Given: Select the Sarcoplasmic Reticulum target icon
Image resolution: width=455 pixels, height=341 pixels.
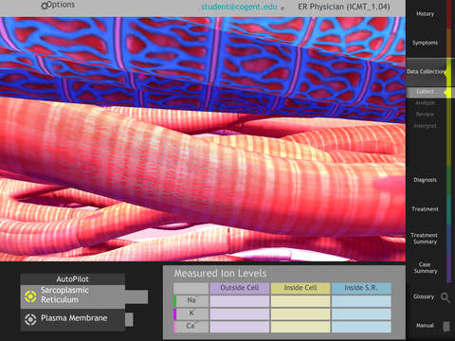Looking at the screenshot, I should [x=30, y=296].
